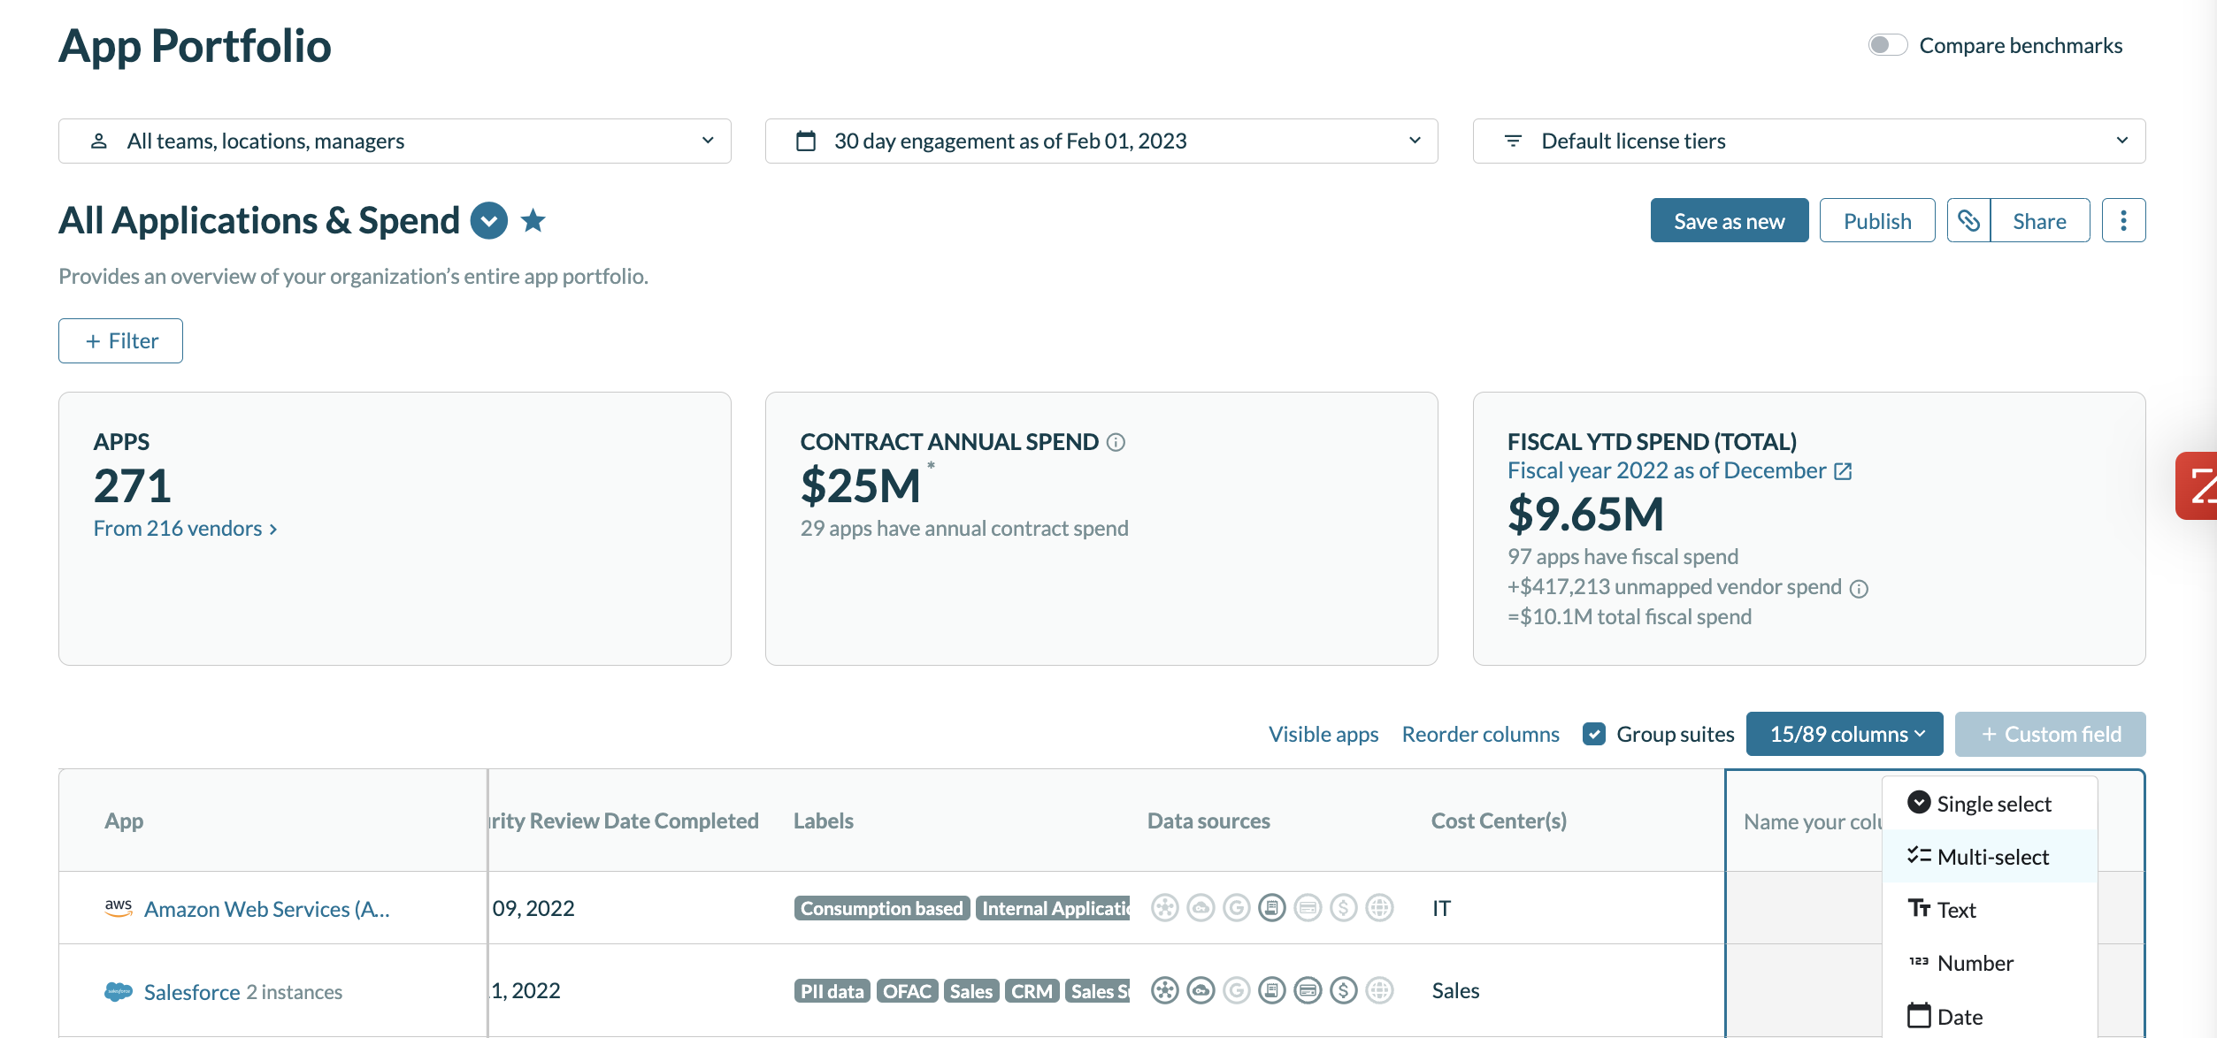2217x1038 pixels.
Task: Open the From 216 vendors link
Action: tap(185, 529)
